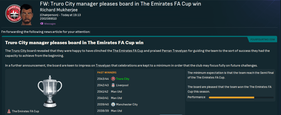Click the purple Messages tag icon
This screenshot has height=115, width=281.
point(42,24)
